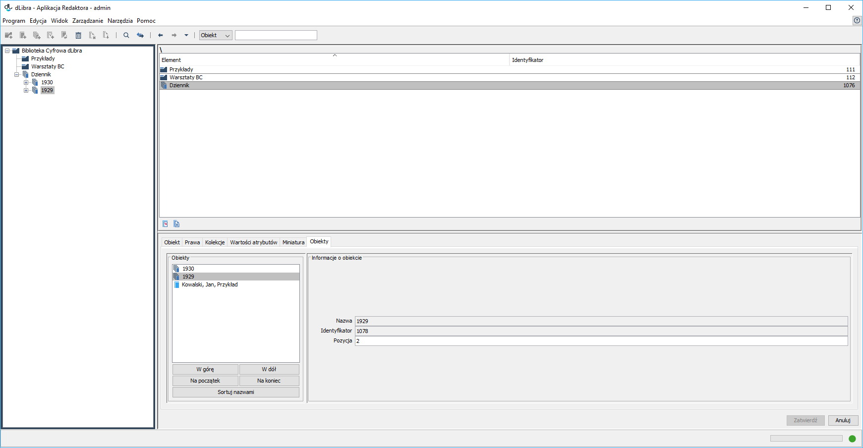Click the help icon below window controls
863x448 pixels.
tap(857, 20)
